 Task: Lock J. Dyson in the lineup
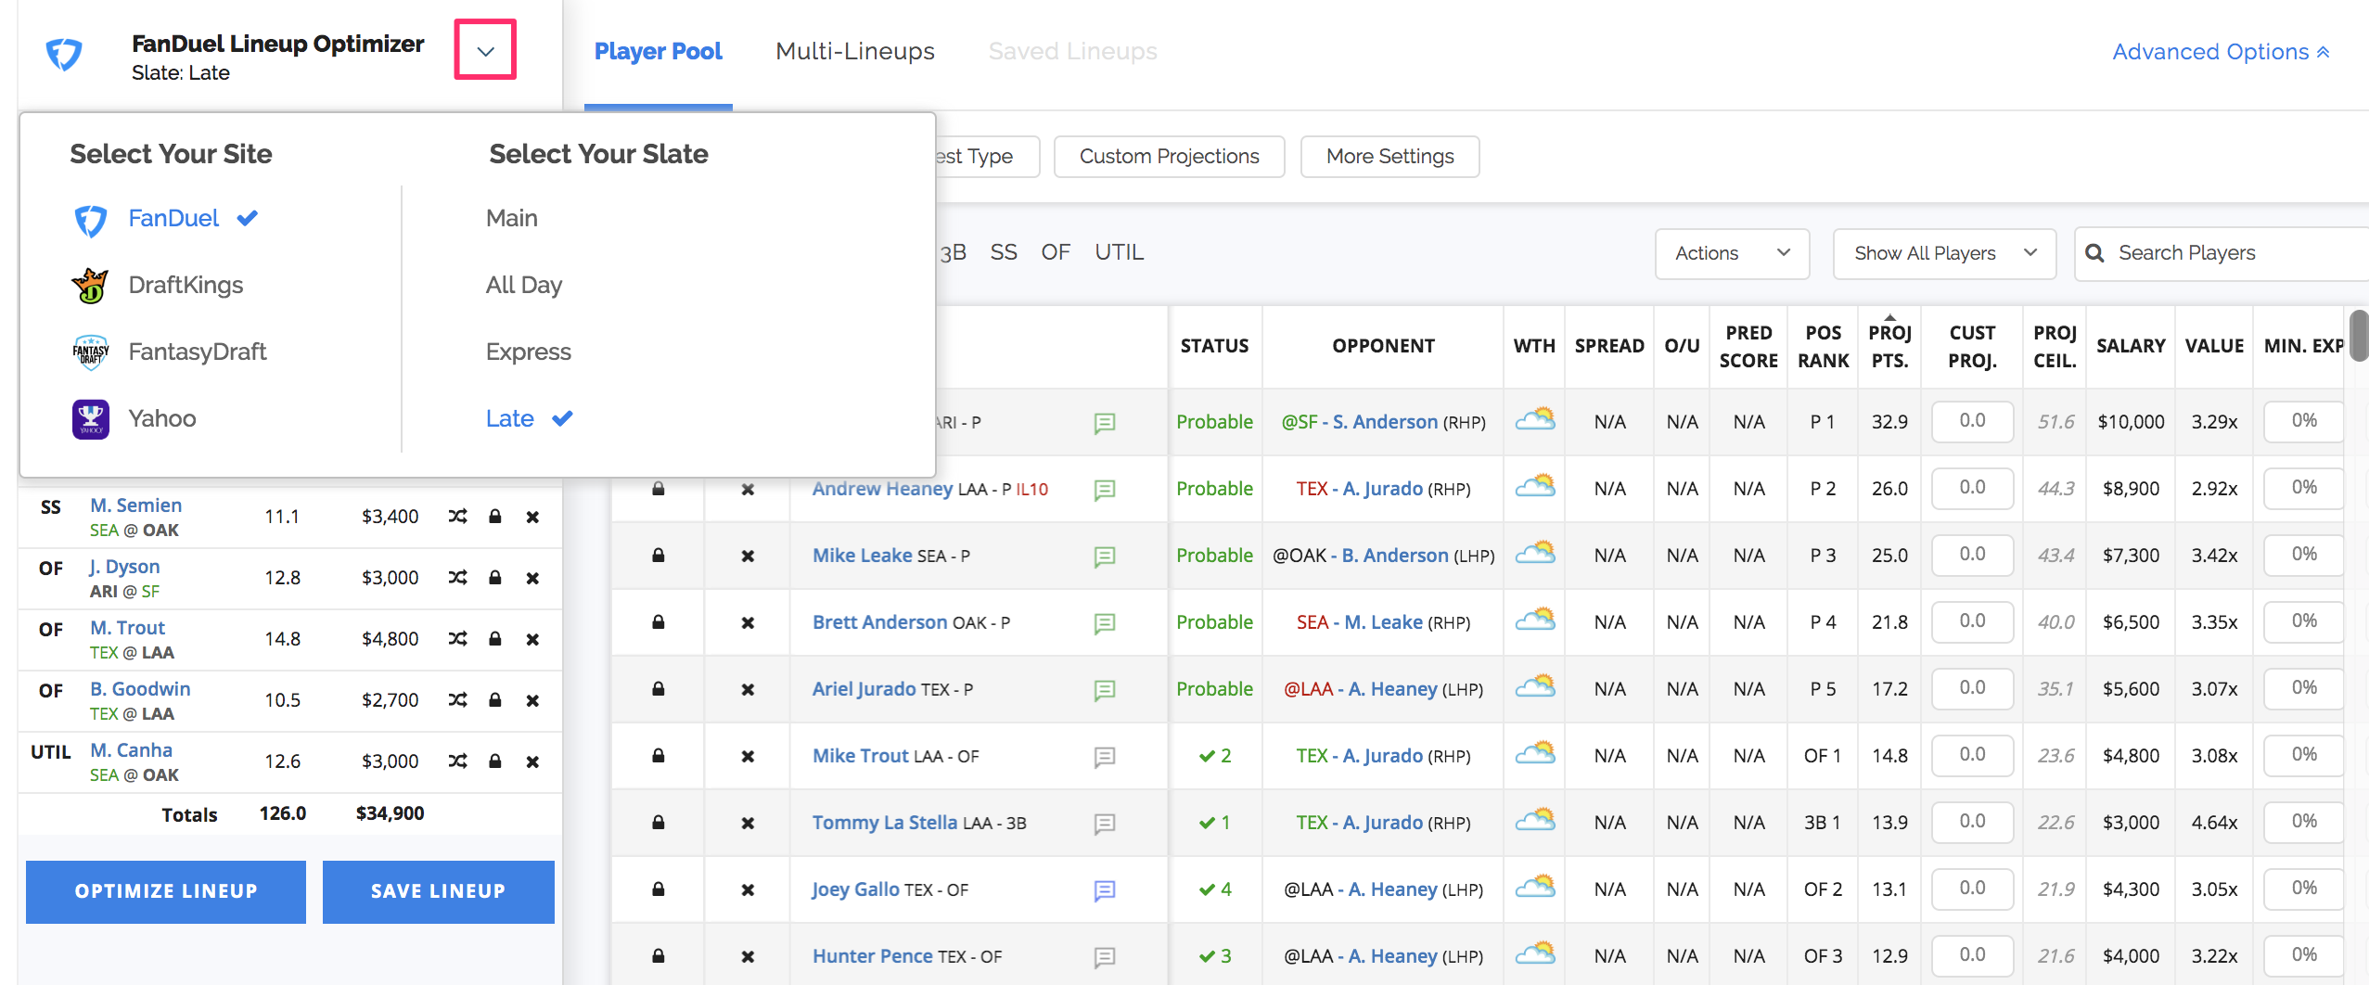pyautogui.click(x=495, y=578)
